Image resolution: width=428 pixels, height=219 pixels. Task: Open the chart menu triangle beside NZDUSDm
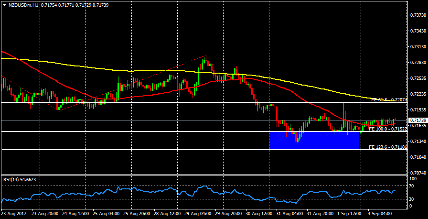[4, 4]
